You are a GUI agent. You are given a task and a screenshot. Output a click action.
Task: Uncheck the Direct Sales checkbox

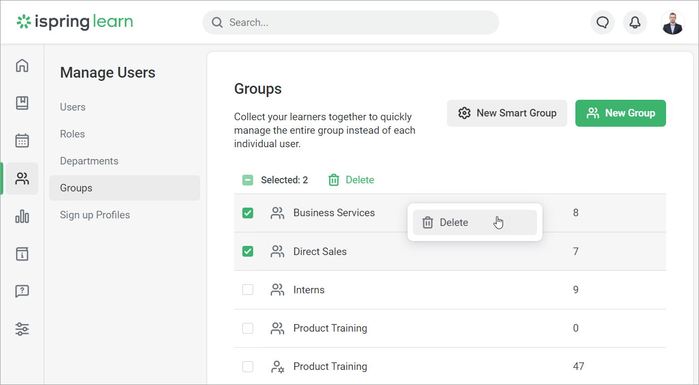click(x=248, y=251)
